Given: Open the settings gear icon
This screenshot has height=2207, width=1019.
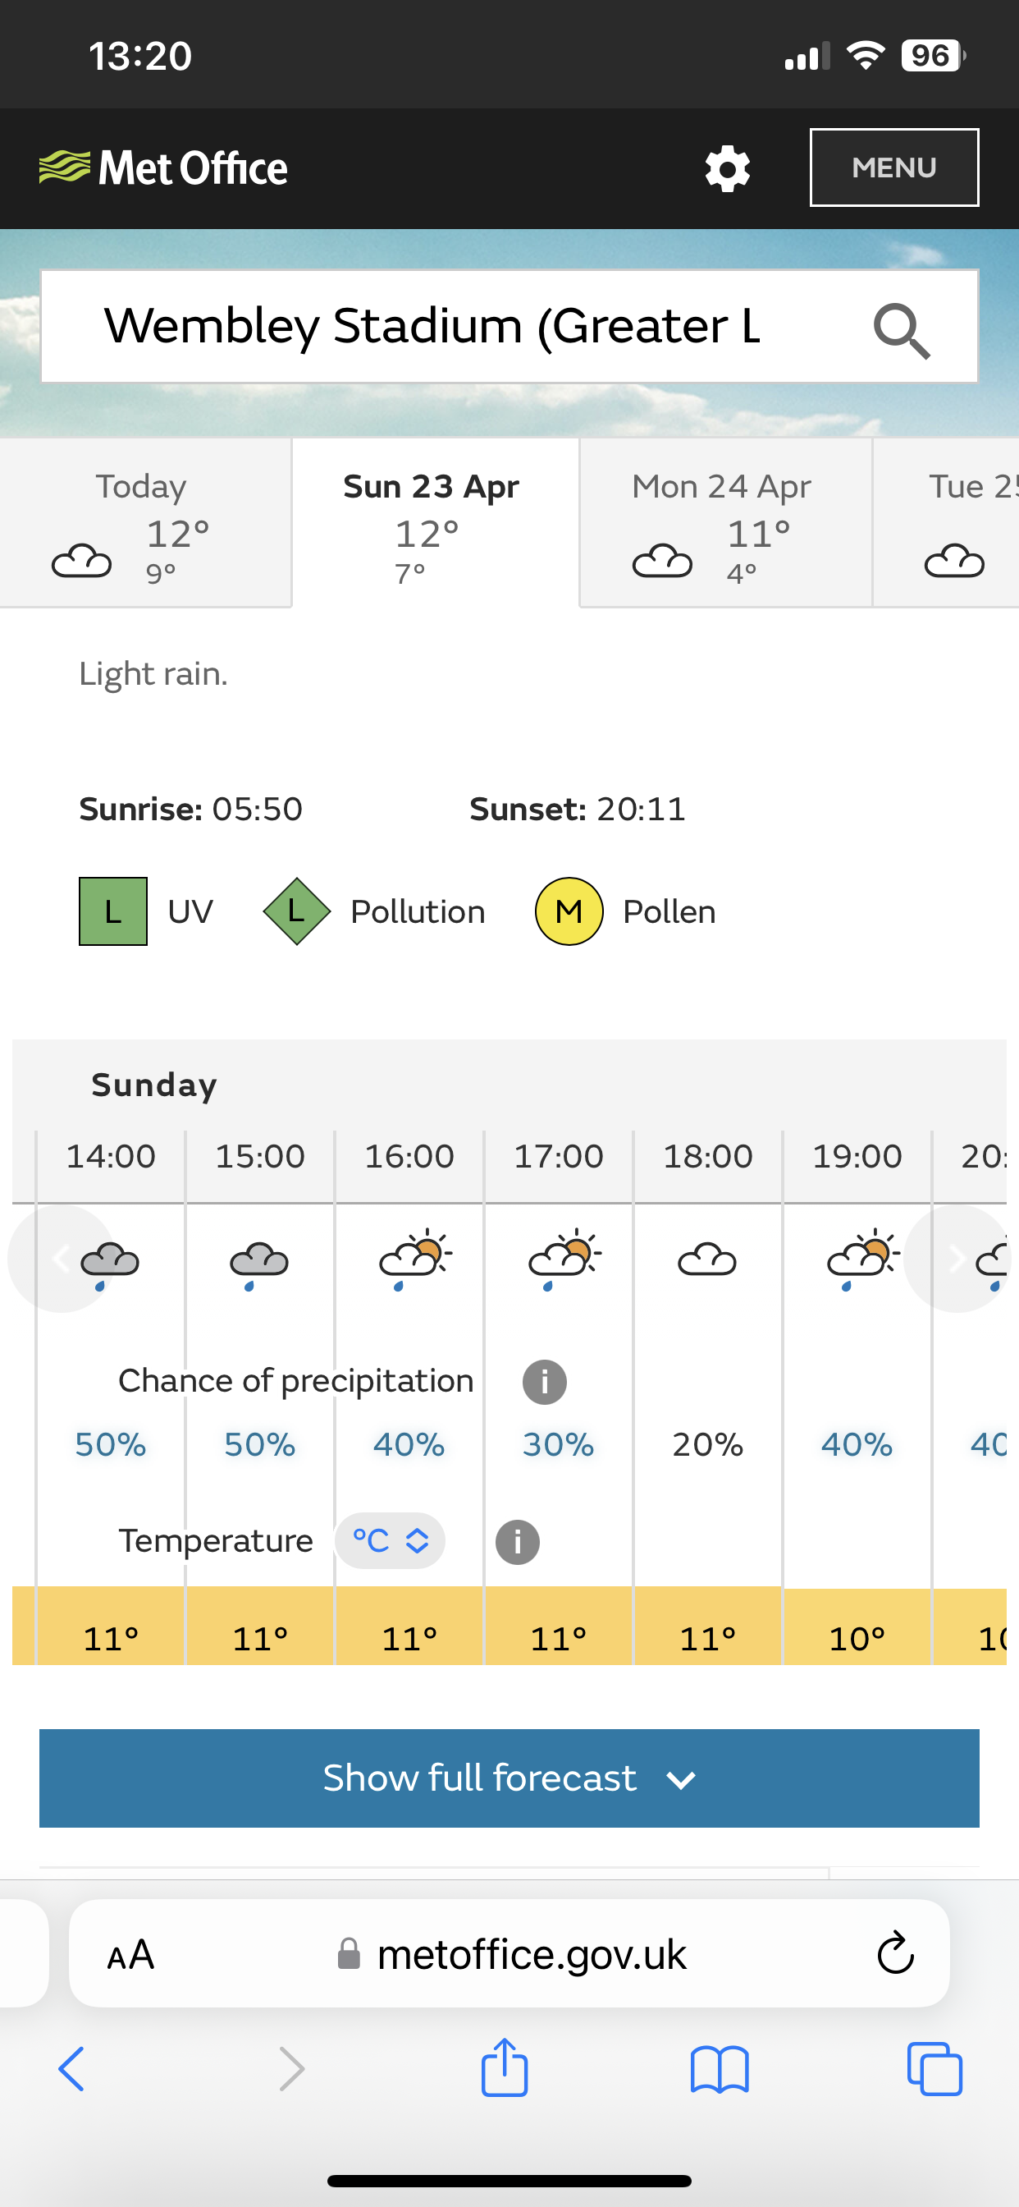Looking at the screenshot, I should 727,168.
